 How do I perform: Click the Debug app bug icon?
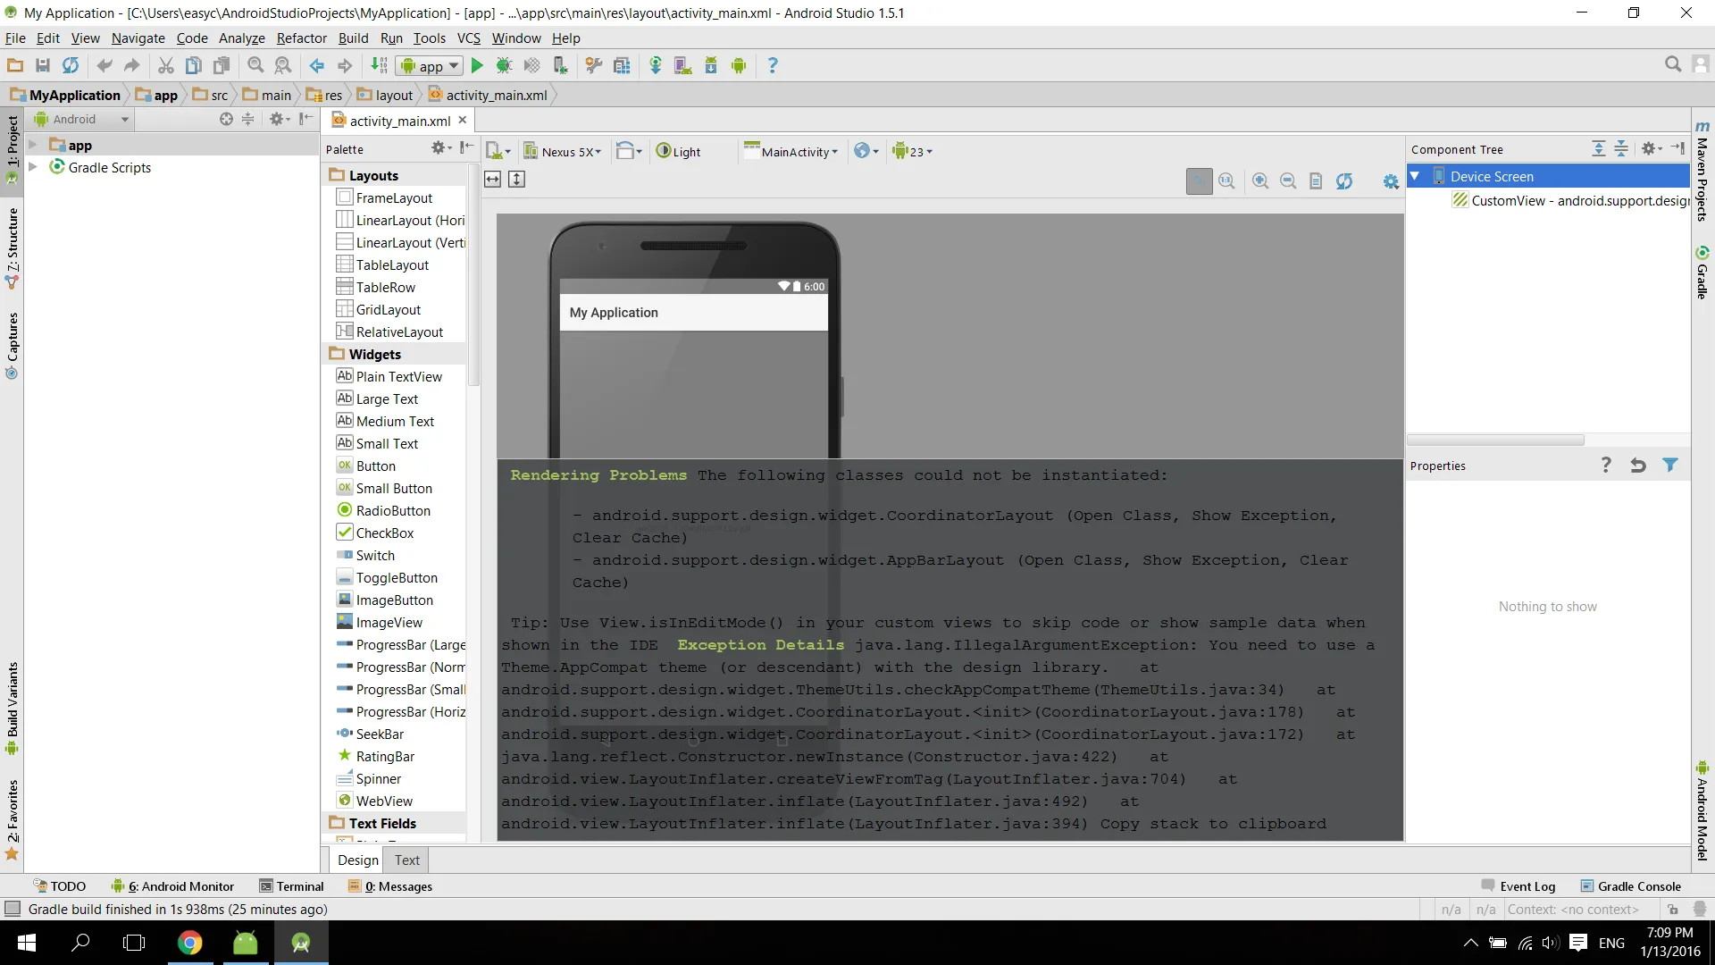pos(504,65)
